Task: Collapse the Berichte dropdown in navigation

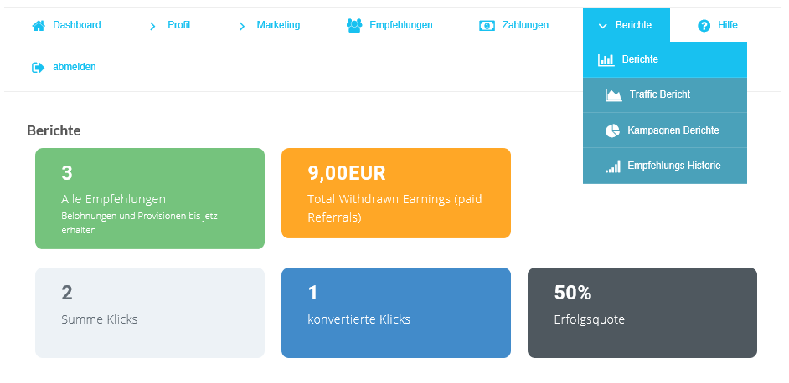Action: tap(627, 24)
